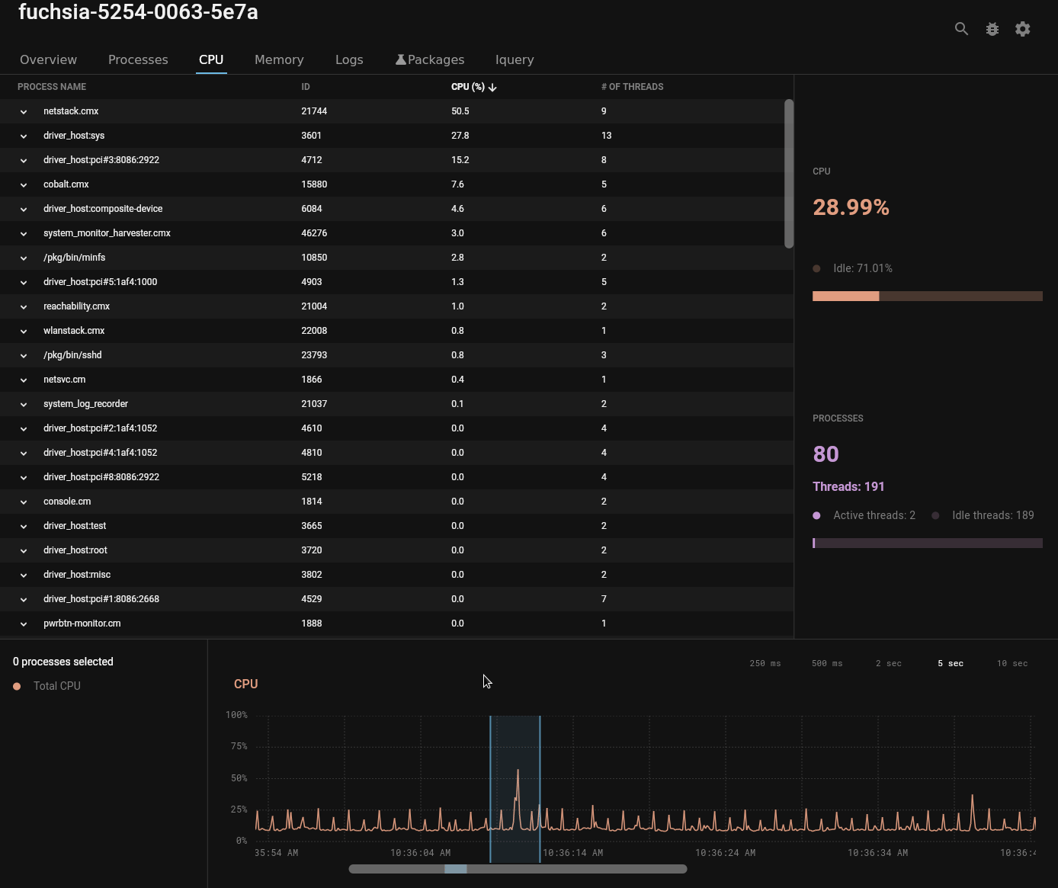Expand driver_host:pci#1:8086:2668 row
The image size is (1058, 888).
coord(24,599)
